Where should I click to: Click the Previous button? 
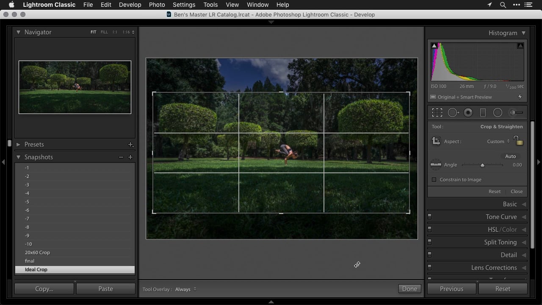451,289
